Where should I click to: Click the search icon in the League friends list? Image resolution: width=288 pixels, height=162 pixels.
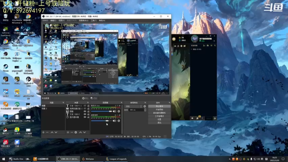tap(215, 46)
